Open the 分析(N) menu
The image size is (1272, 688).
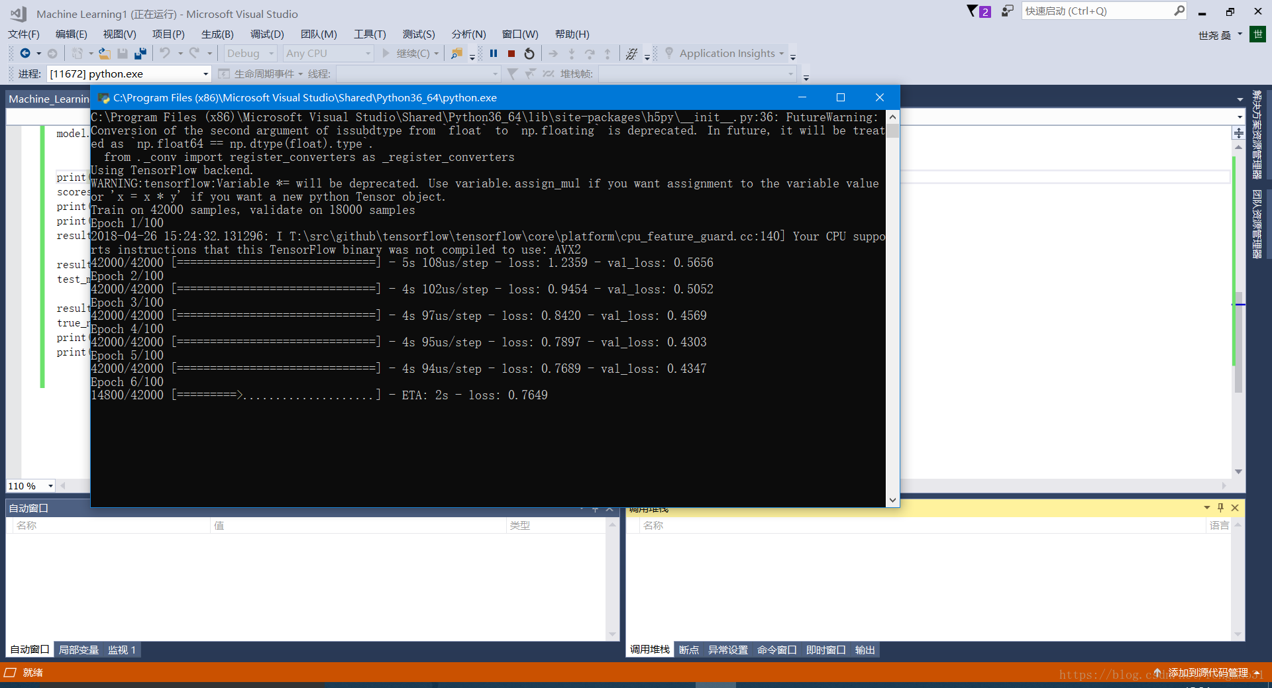click(468, 34)
